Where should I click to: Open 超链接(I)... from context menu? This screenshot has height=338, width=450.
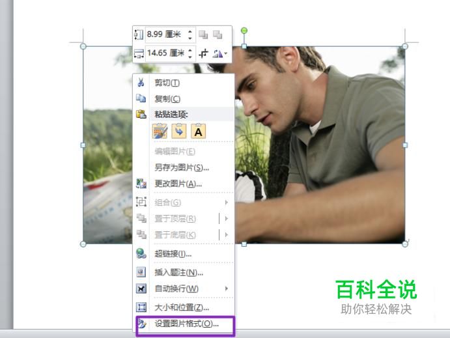pyautogui.click(x=184, y=253)
